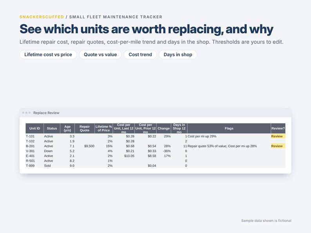Click 'Days in Shop 12 mo' header
Screen dimensions: 311x233
tap(179, 128)
